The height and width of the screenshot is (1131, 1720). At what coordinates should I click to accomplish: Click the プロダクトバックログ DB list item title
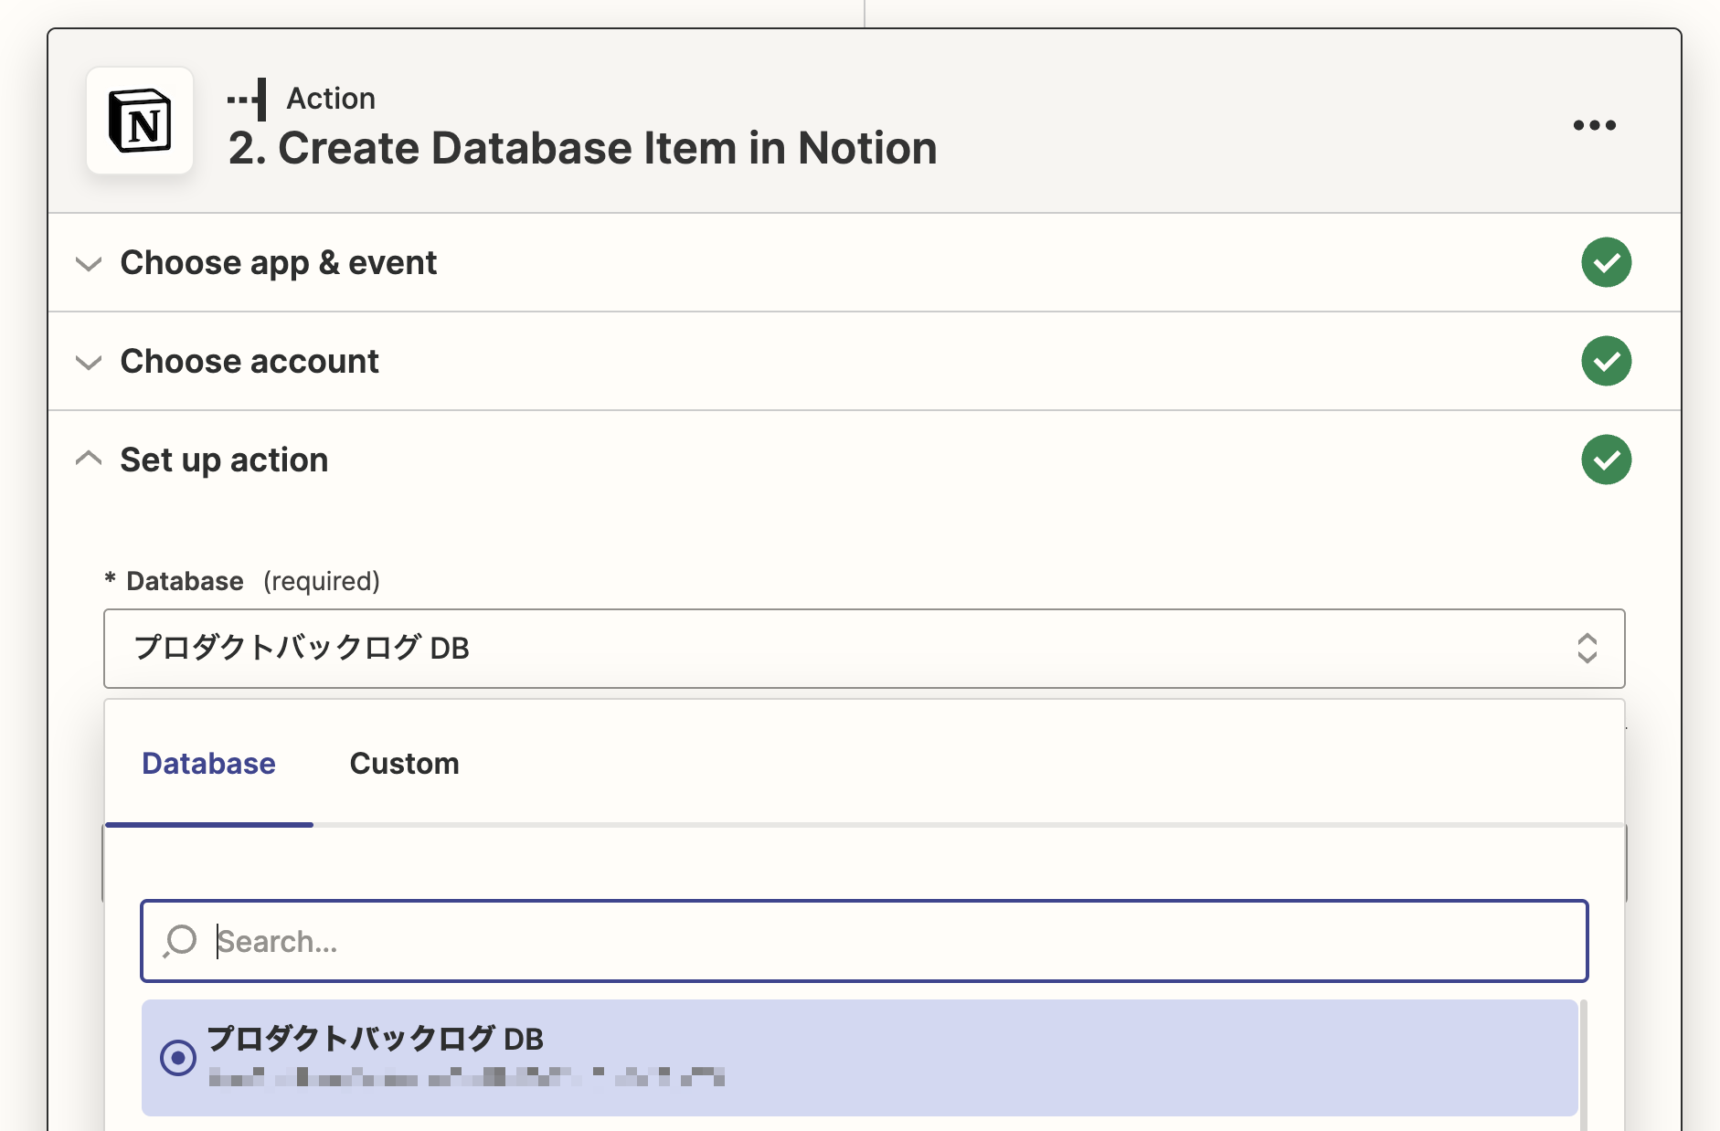(x=375, y=1039)
